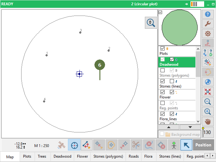Click the orange polygon target tool
The height and width of the screenshot is (162, 216).
[111, 145]
